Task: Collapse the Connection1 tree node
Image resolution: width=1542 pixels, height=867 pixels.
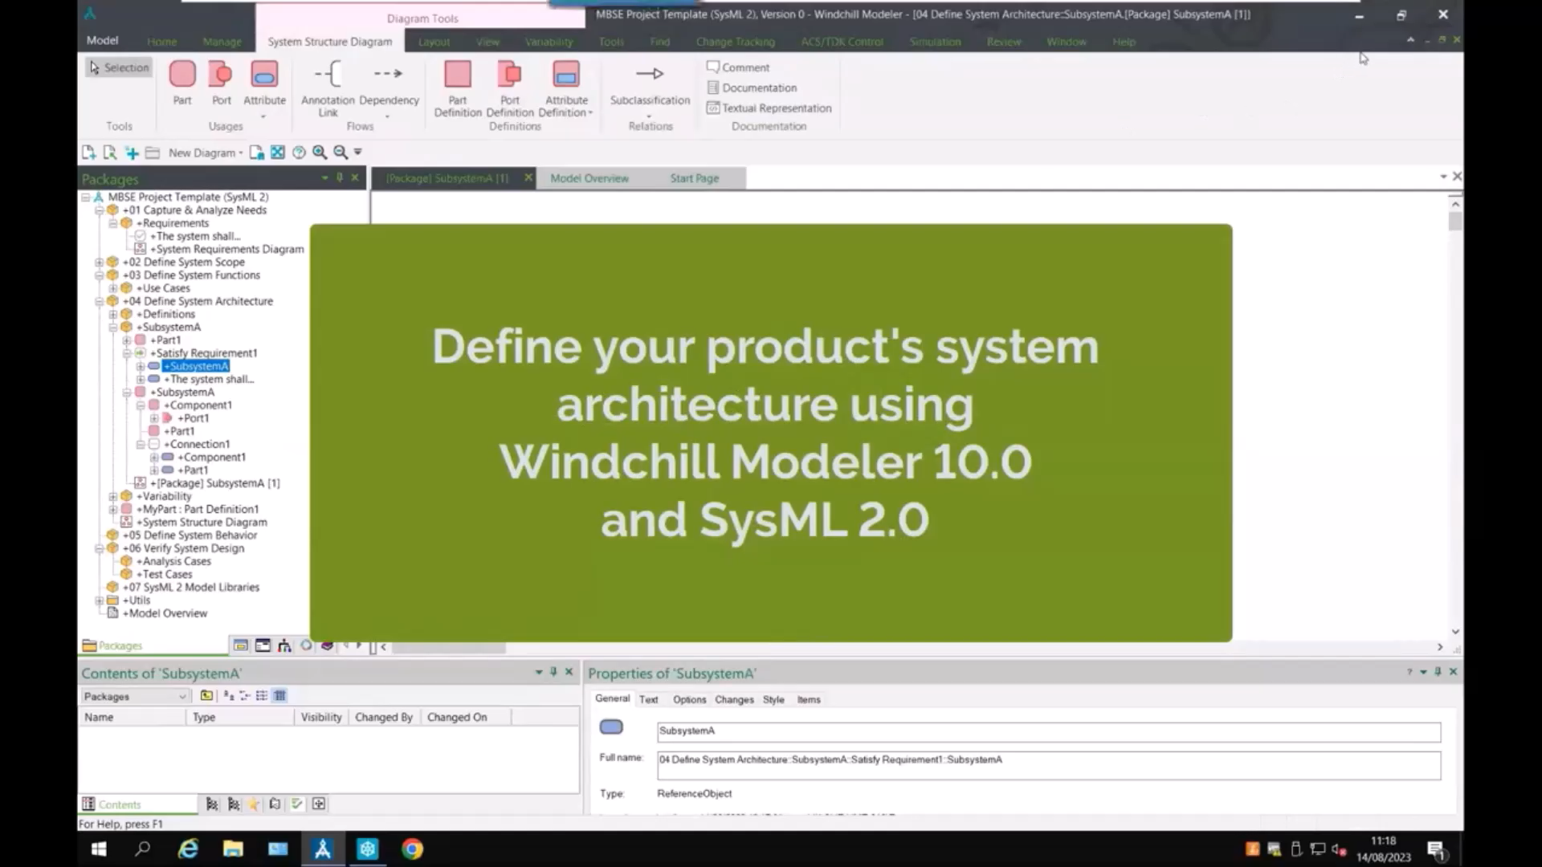Action: point(140,445)
